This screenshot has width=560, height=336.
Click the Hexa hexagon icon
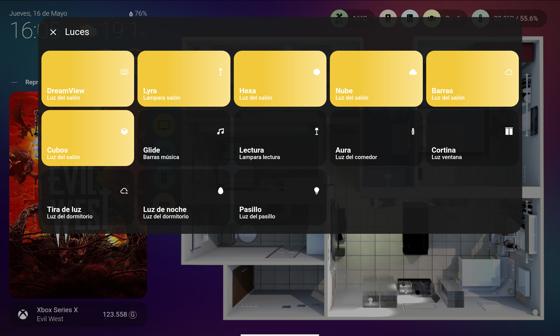coord(317,72)
